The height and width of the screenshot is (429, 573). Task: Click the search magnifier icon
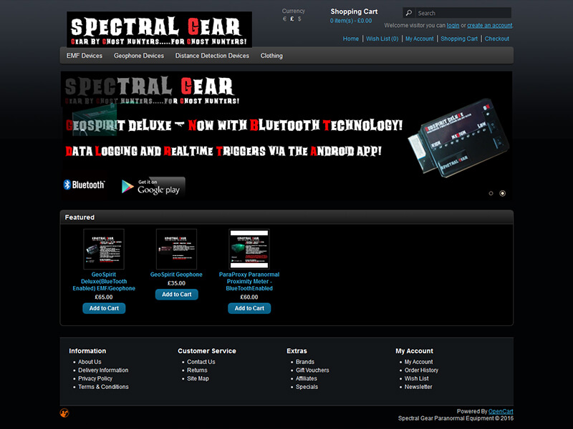(x=409, y=13)
